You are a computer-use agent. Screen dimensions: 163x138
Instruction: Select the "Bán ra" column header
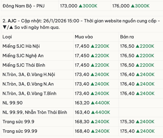pos(127,37)
